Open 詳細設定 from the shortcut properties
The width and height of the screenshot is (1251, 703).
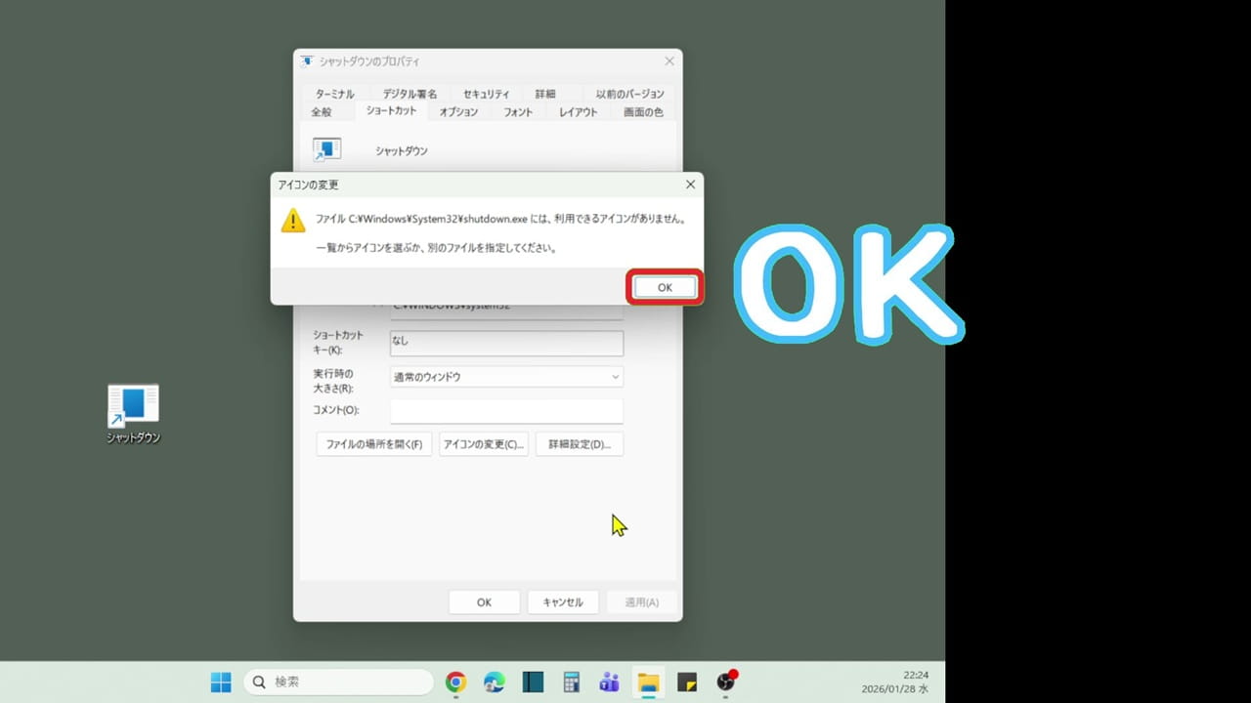pyautogui.click(x=580, y=443)
